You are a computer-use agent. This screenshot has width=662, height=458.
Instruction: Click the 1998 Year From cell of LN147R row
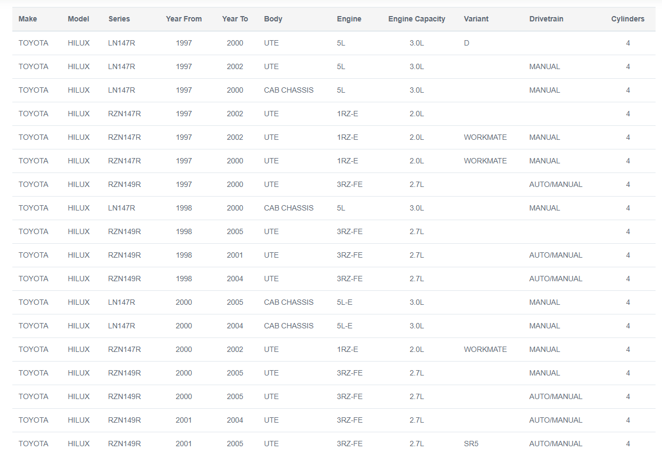[x=184, y=208]
